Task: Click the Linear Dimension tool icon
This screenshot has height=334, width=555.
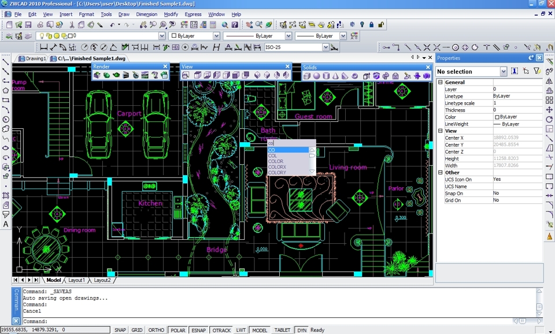Action: pyautogui.click(x=44, y=47)
